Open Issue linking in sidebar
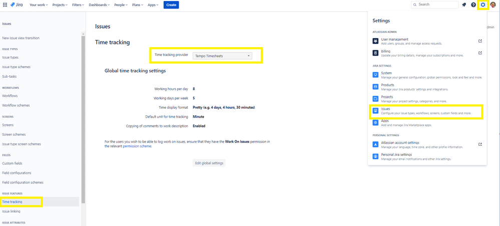 click(11, 211)
